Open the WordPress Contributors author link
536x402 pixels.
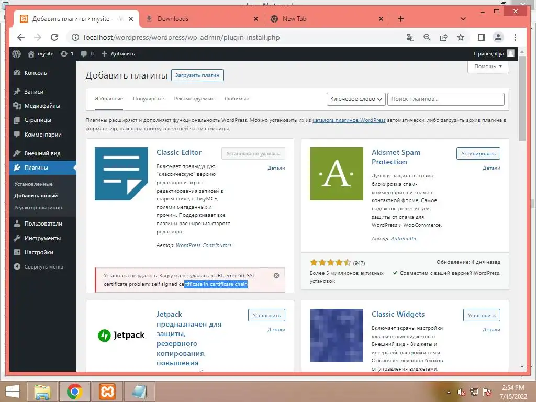(x=204, y=245)
